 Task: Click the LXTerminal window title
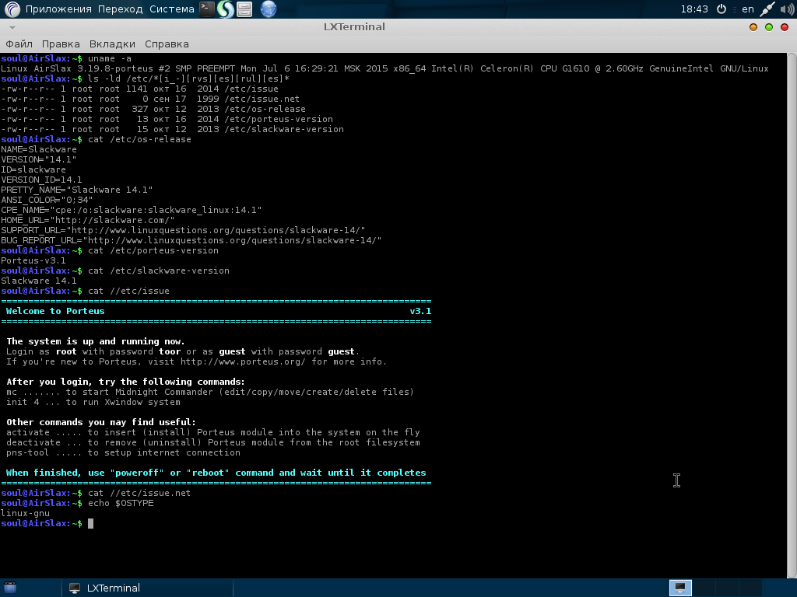[x=354, y=27]
